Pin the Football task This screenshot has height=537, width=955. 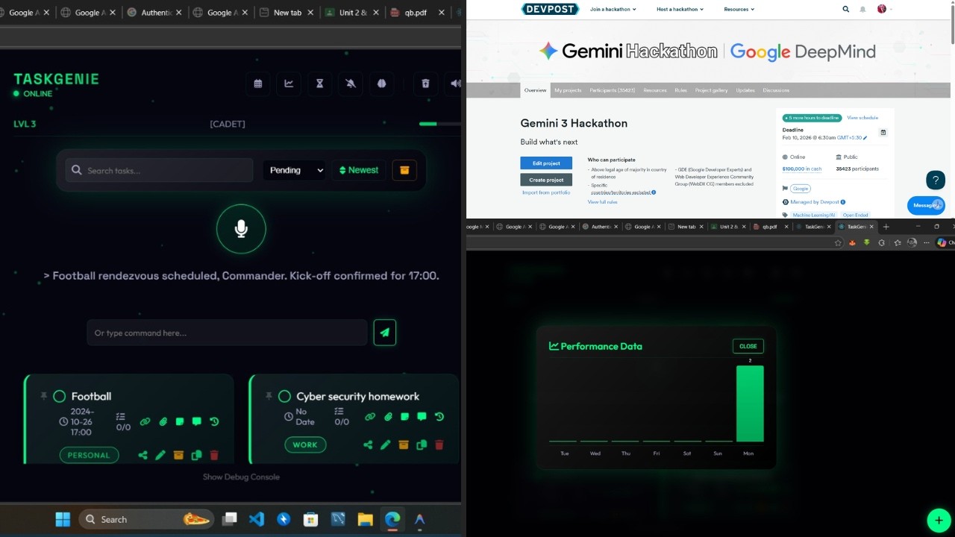click(x=43, y=396)
